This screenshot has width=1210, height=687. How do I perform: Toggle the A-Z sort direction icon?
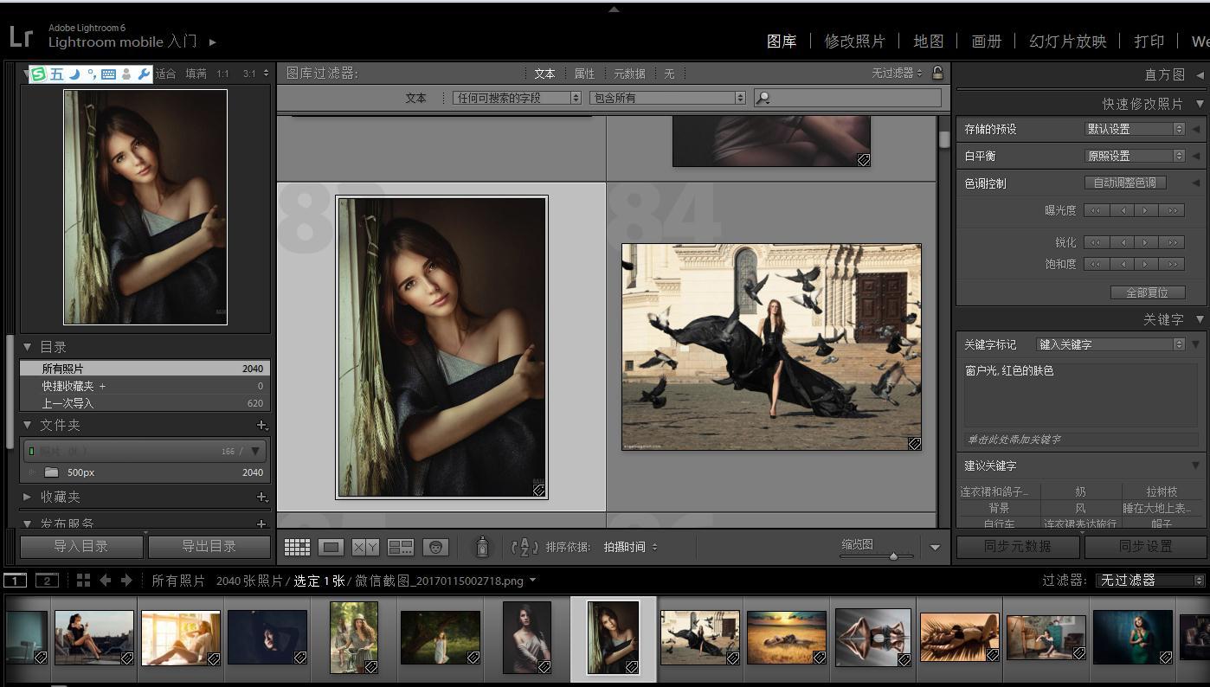pyautogui.click(x=525, y=547)
